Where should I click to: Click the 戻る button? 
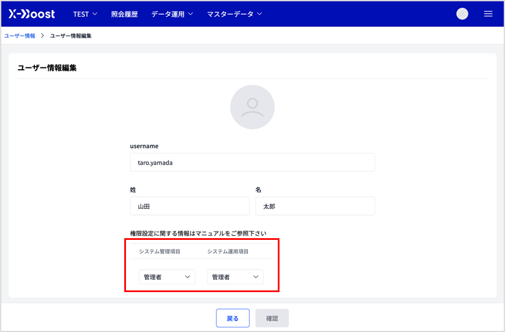(233, 318)
